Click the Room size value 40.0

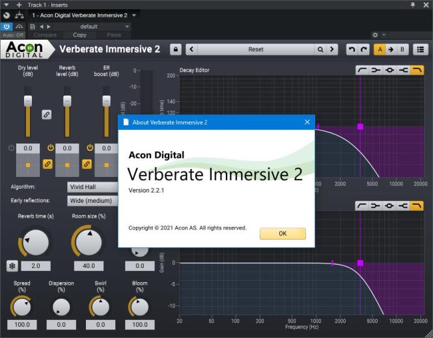coord(89,266)
